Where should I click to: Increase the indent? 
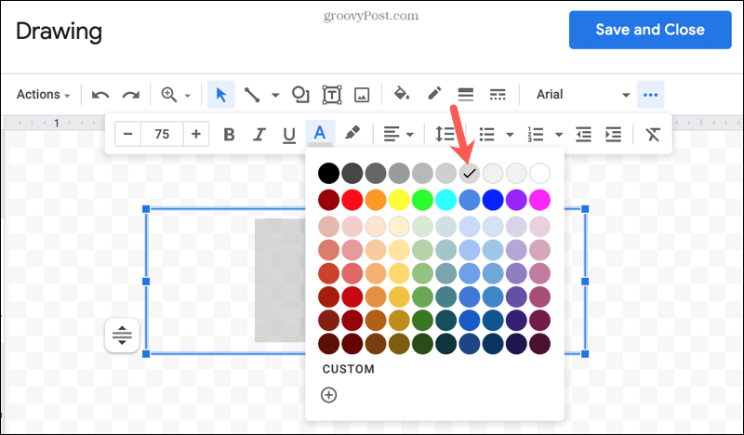coord(614,134)
